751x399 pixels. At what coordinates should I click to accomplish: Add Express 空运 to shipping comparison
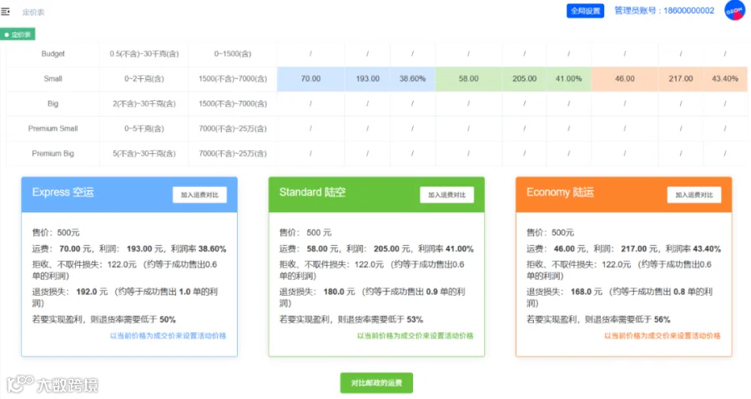(199, 195)
